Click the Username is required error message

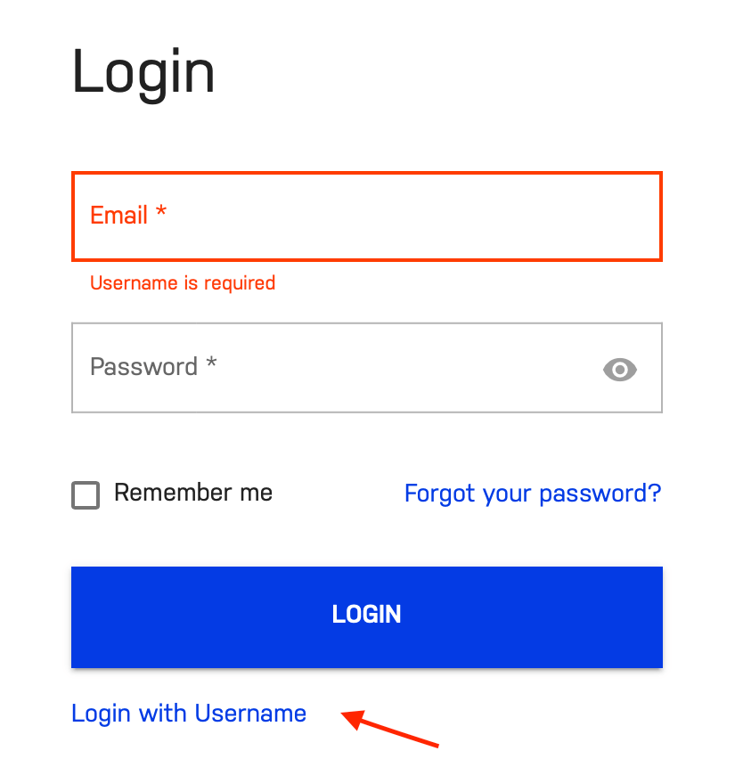(183, 283)
